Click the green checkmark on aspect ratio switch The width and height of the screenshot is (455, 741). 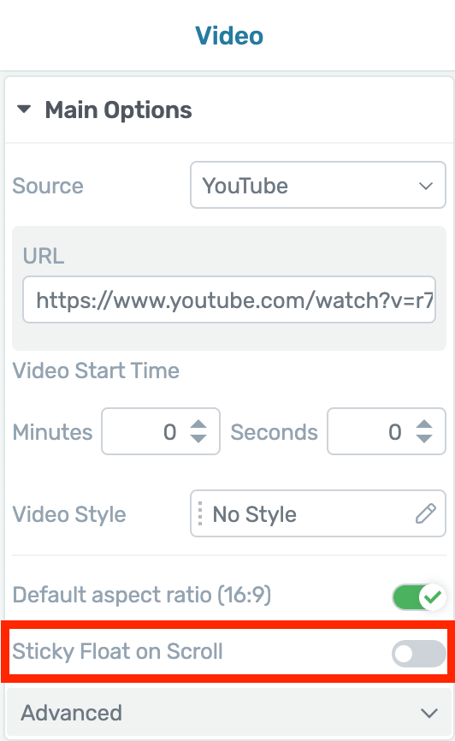coord(433,597)
